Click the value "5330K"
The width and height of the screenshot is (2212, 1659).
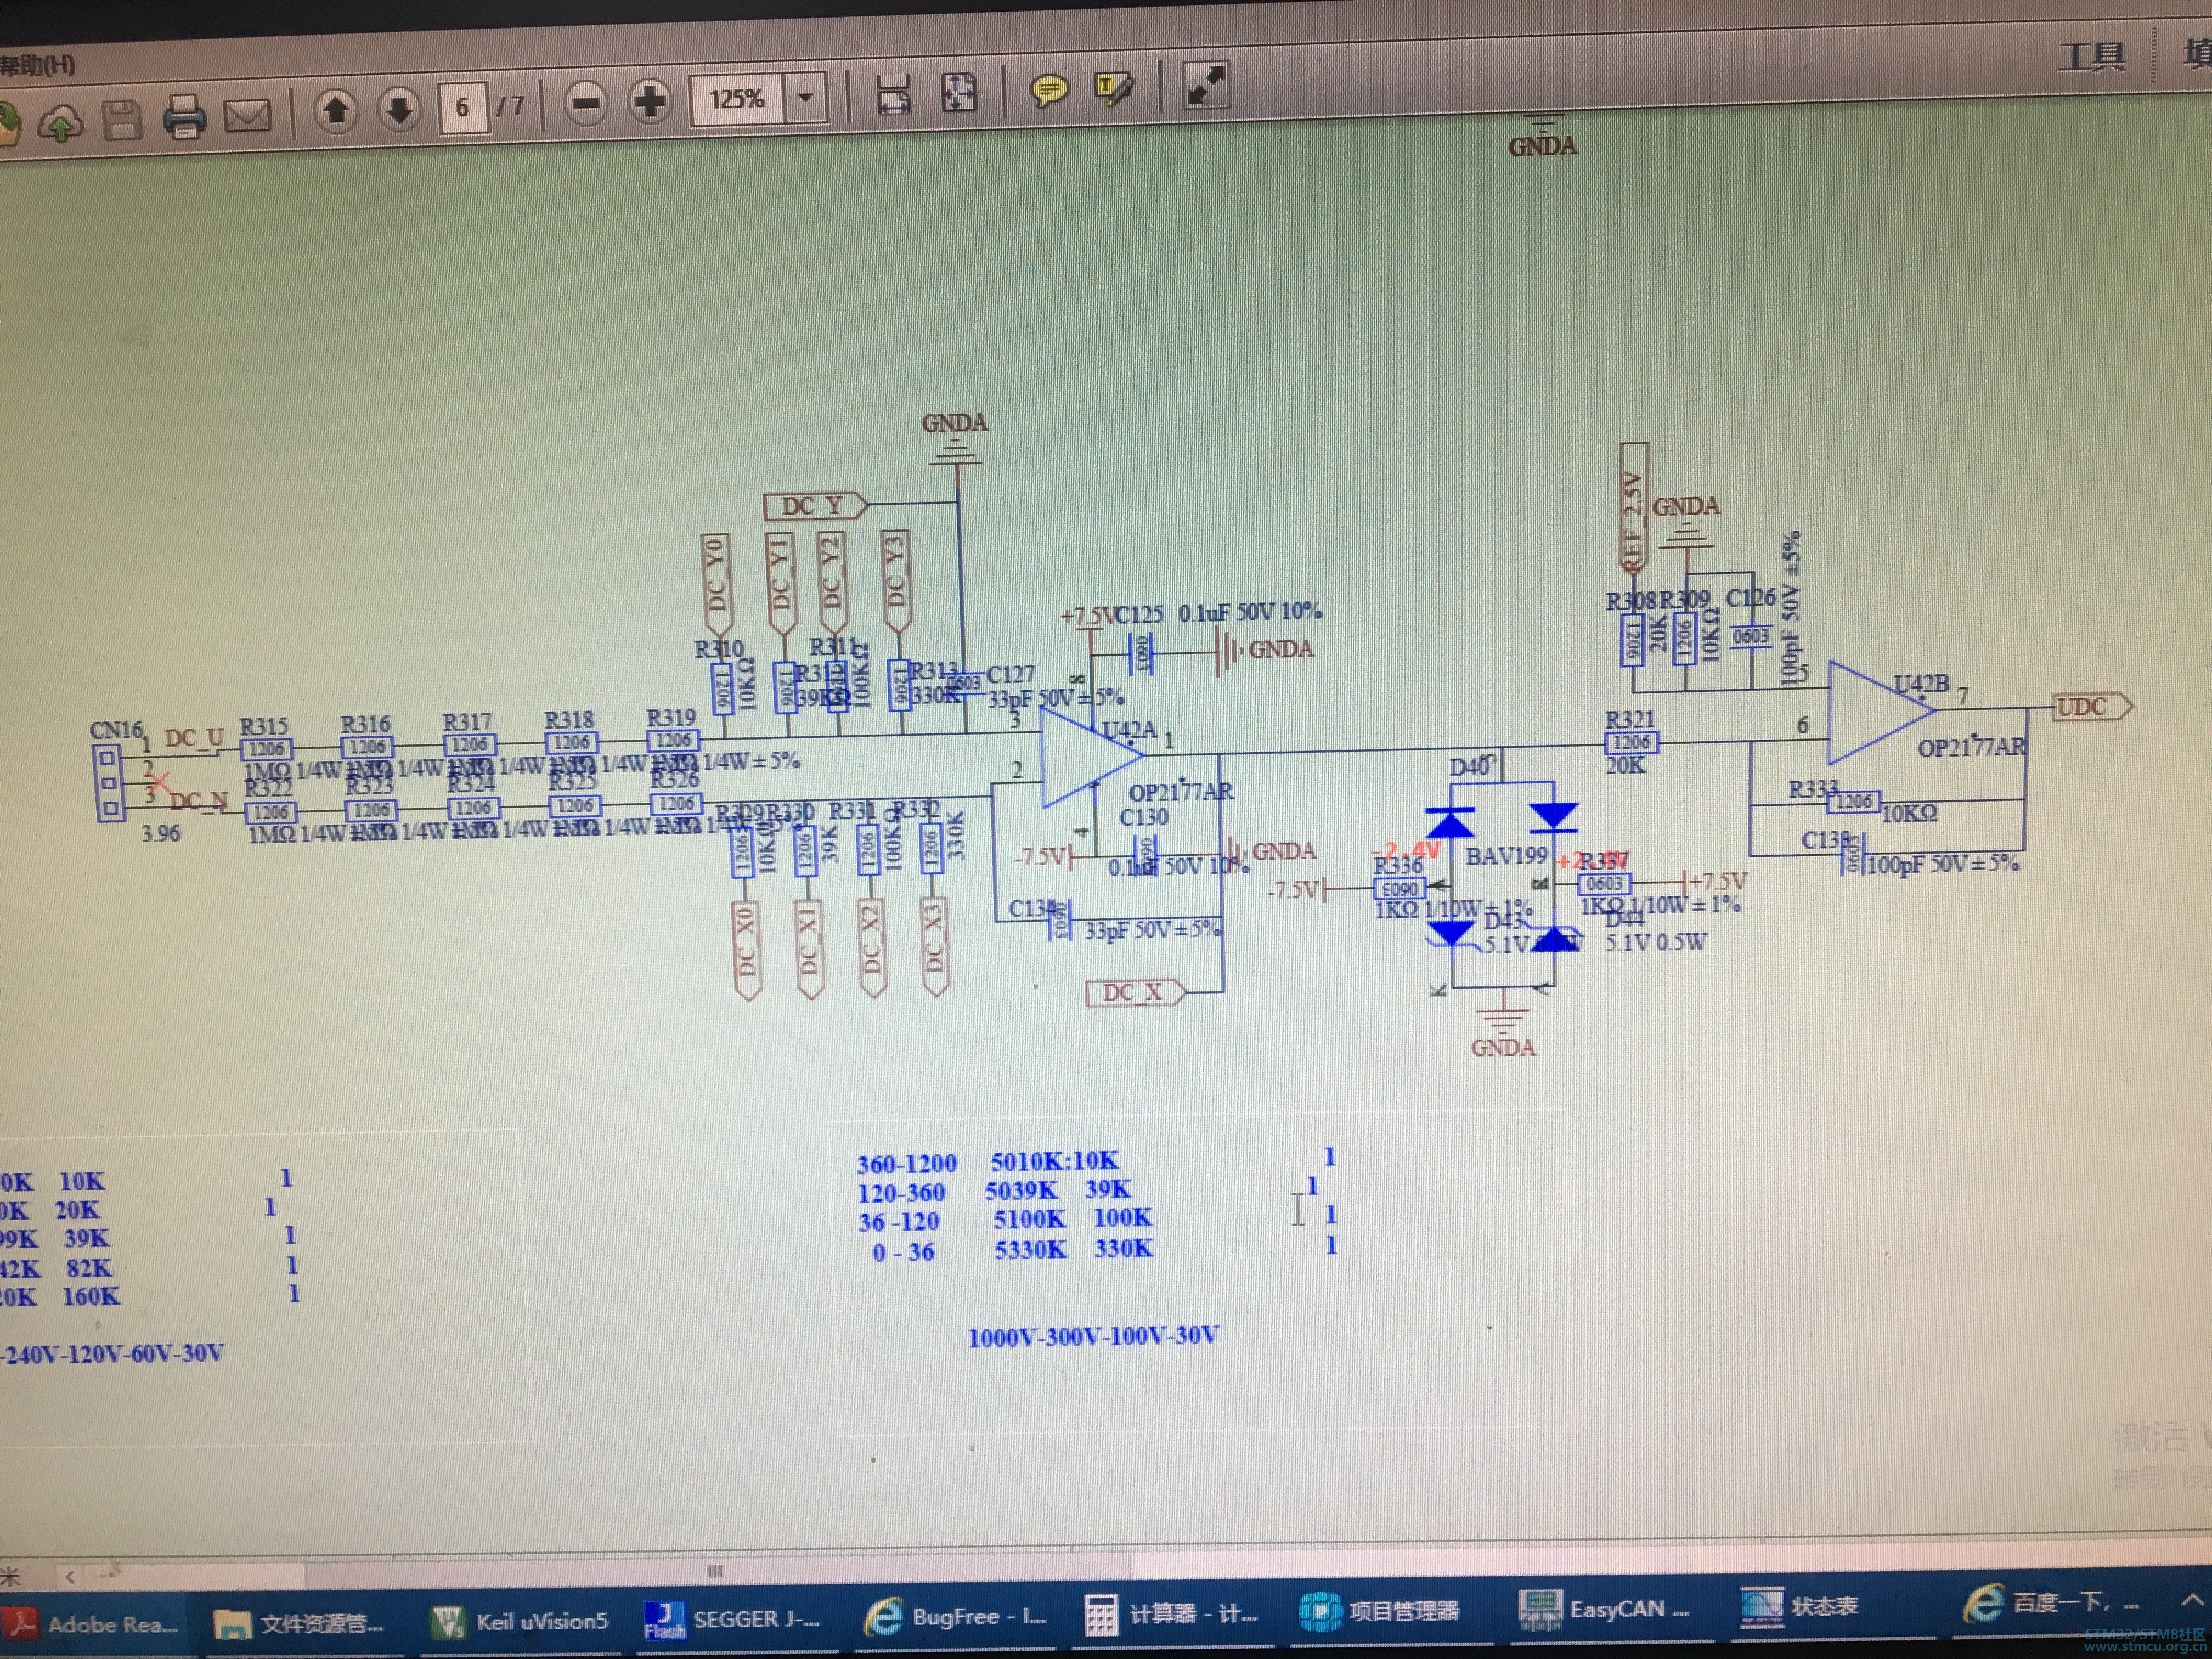pyautogui.click(x=1030, y=1249)
